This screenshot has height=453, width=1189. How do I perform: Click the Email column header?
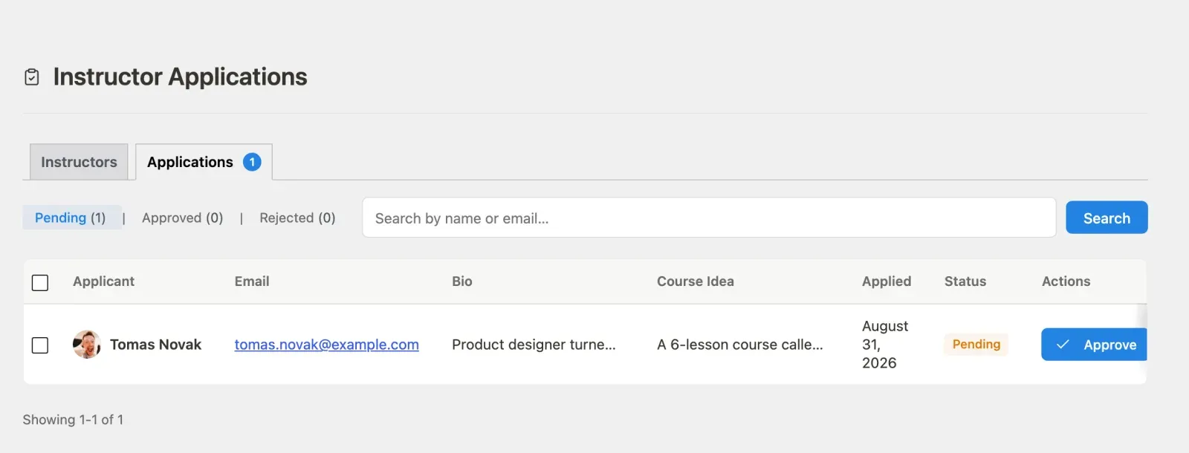click(252, 281)
